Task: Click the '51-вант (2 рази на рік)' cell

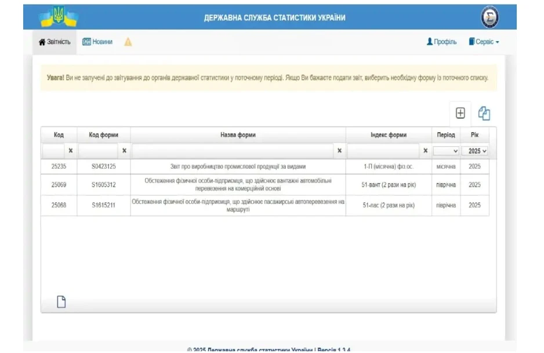Action: click(x=389, y=185)
